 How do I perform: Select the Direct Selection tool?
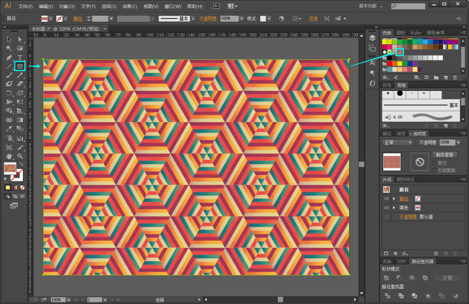coord(20,39)
